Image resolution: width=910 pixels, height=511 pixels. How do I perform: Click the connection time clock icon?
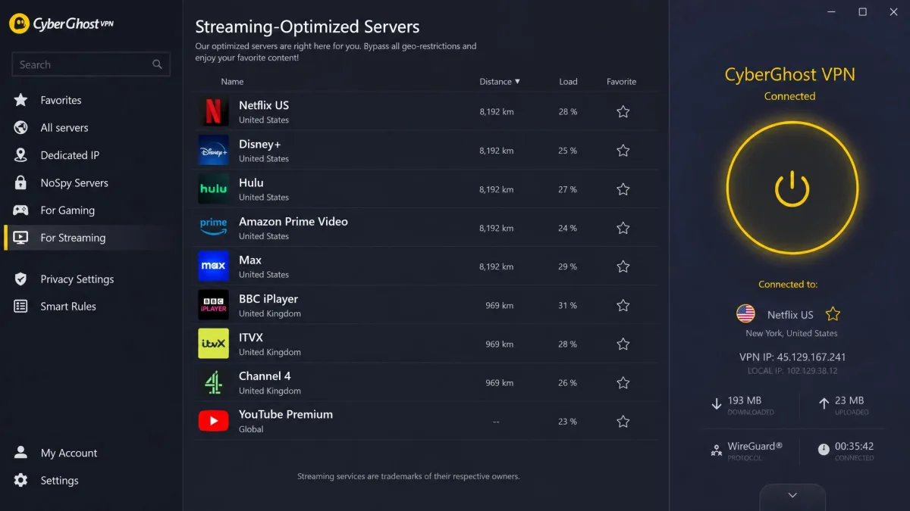[x=824, y=450]
